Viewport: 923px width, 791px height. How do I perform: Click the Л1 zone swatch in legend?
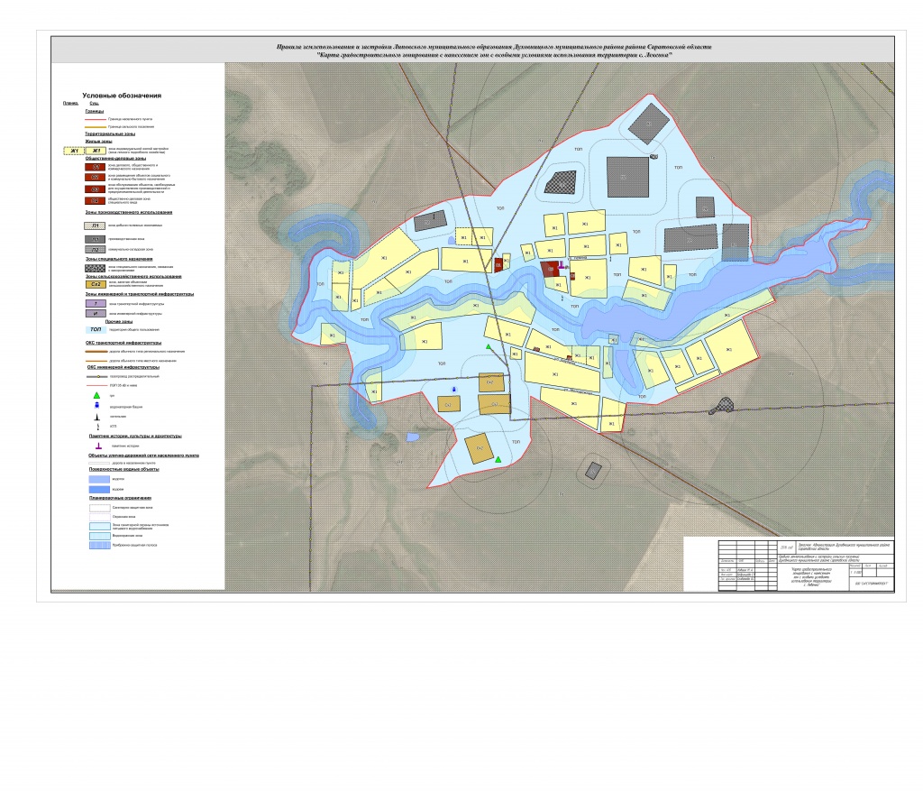coord(96,225)
